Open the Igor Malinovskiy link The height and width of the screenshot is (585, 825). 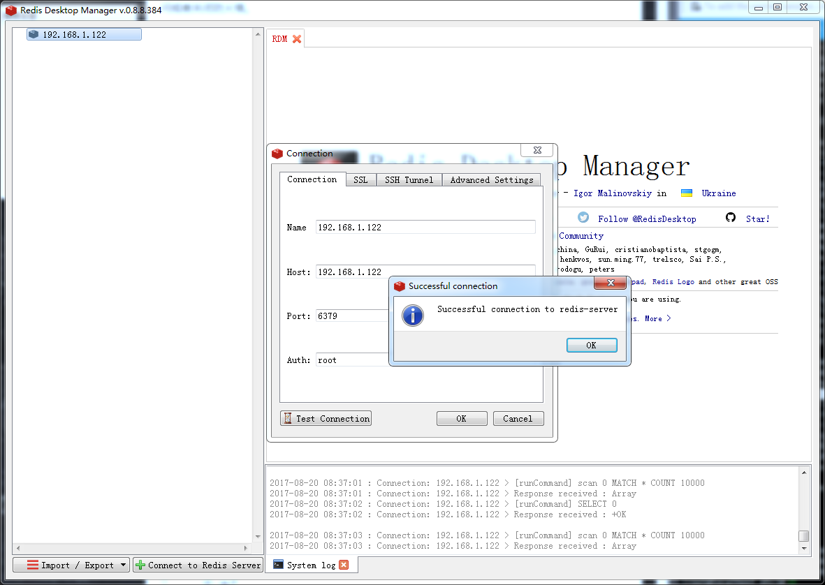[613, 193]
